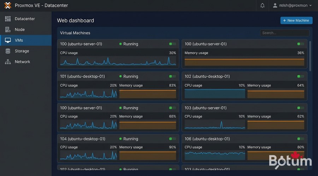The height and width of the screenshot is (176, 318).
Task: Click memory usage bar showing 36%
Action: tap(245, 62)
